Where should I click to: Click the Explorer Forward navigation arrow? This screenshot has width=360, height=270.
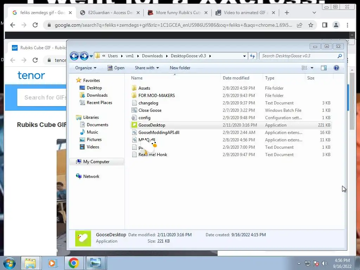(x=84, y=56)
